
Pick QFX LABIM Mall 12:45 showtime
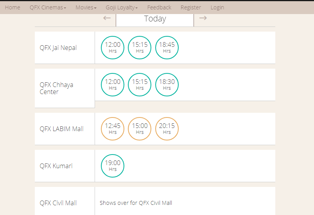click(x=113, y=129)
